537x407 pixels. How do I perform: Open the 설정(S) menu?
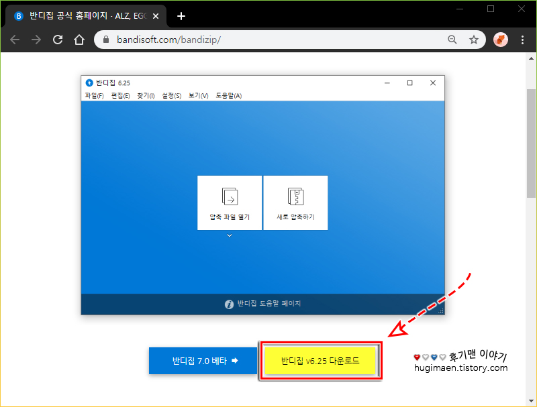tap(172, 96)
